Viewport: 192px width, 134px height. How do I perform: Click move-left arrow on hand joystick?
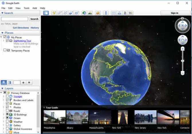pyautogui.click(x=179, y=40)
